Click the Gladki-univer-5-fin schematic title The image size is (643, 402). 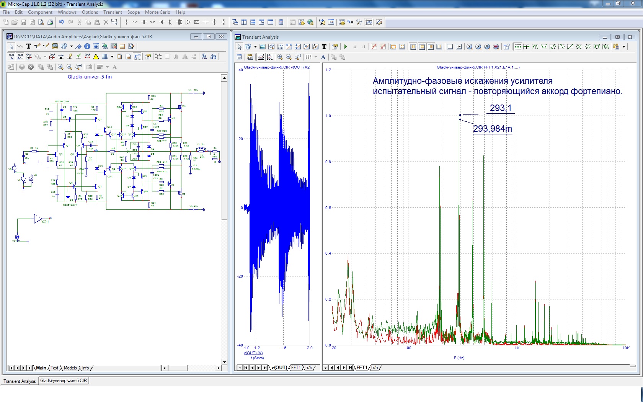(90, 77)
